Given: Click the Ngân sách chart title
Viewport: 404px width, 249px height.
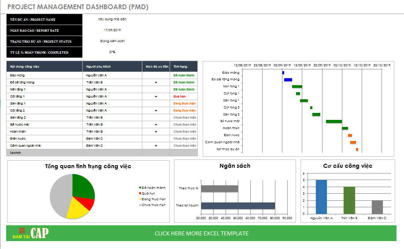Looking at the screenshot, I should 235,166.
